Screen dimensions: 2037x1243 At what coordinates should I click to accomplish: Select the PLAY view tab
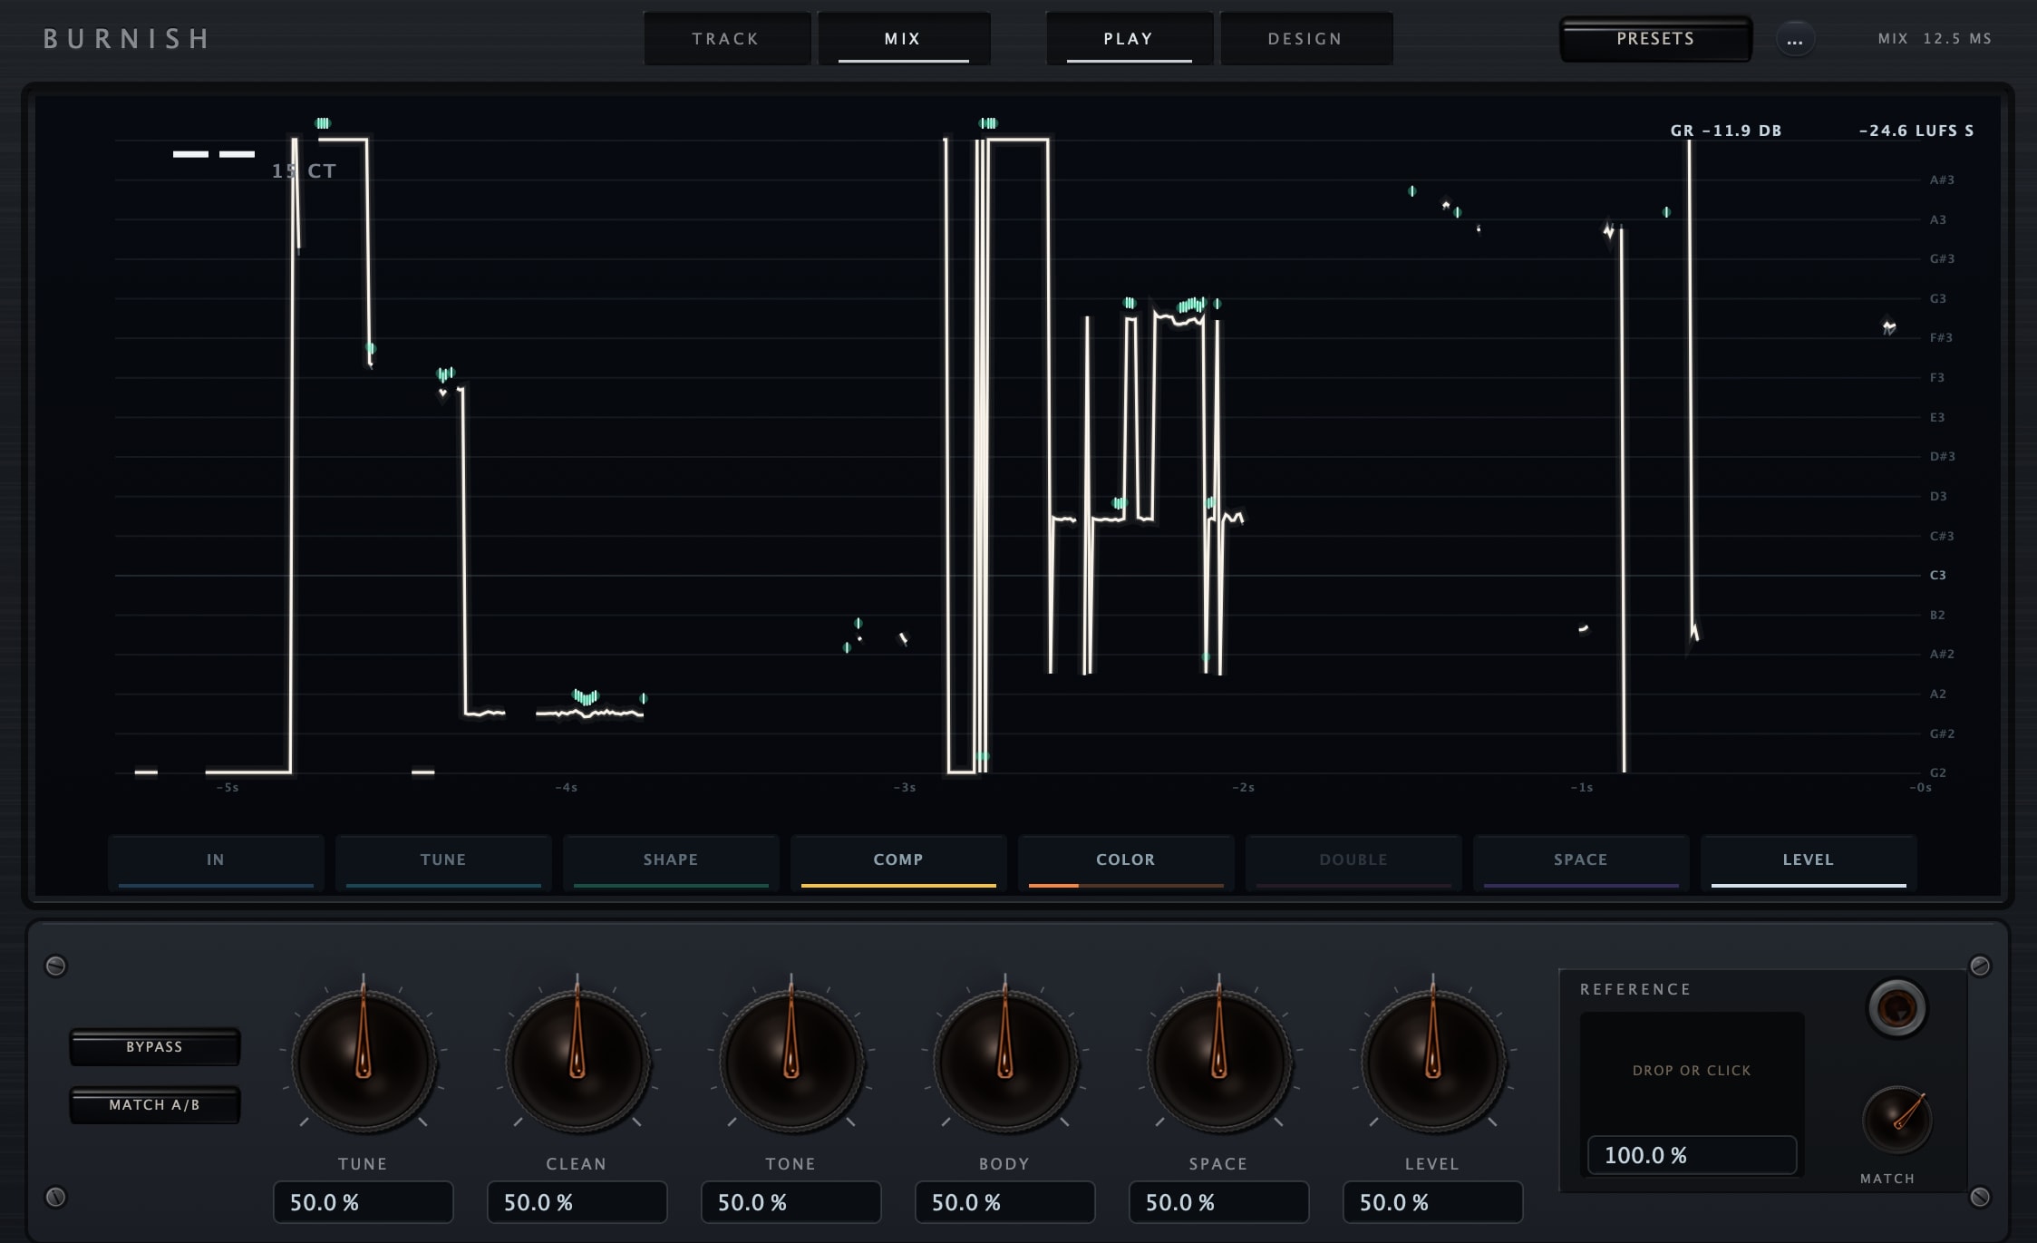[1129, 39]
